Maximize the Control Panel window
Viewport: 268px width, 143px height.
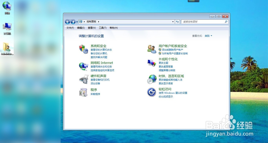click(x=219, y=16)
